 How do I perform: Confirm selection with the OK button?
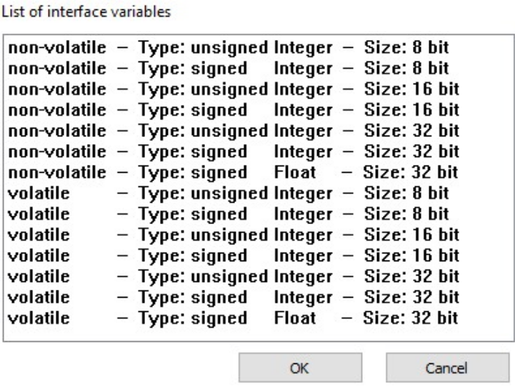pos(298,368)
